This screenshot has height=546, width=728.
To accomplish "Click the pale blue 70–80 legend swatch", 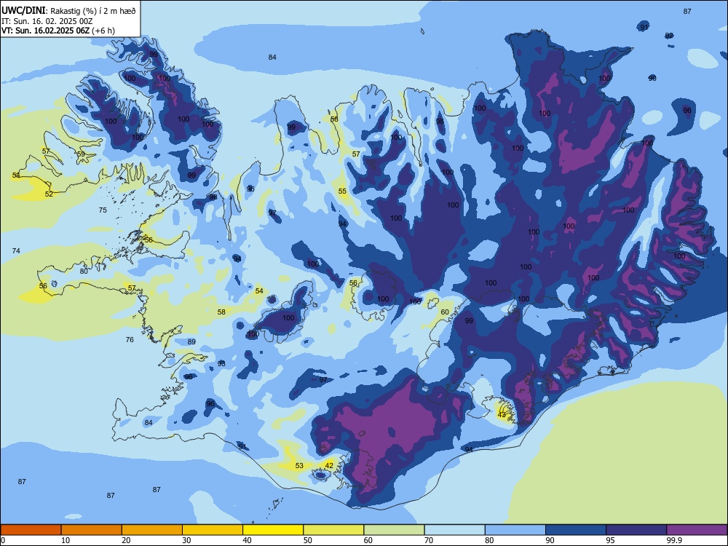I will 454,530.
